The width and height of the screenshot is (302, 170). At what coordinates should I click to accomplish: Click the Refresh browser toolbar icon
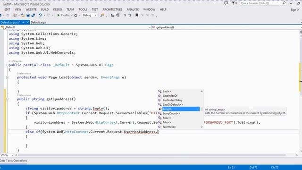pyautogui.click(x=75, y=15)
